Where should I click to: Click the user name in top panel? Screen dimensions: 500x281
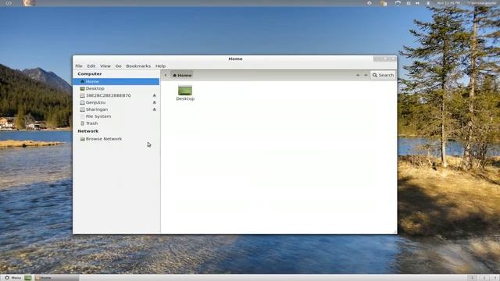pyautogui.click(x=482, y=3)
